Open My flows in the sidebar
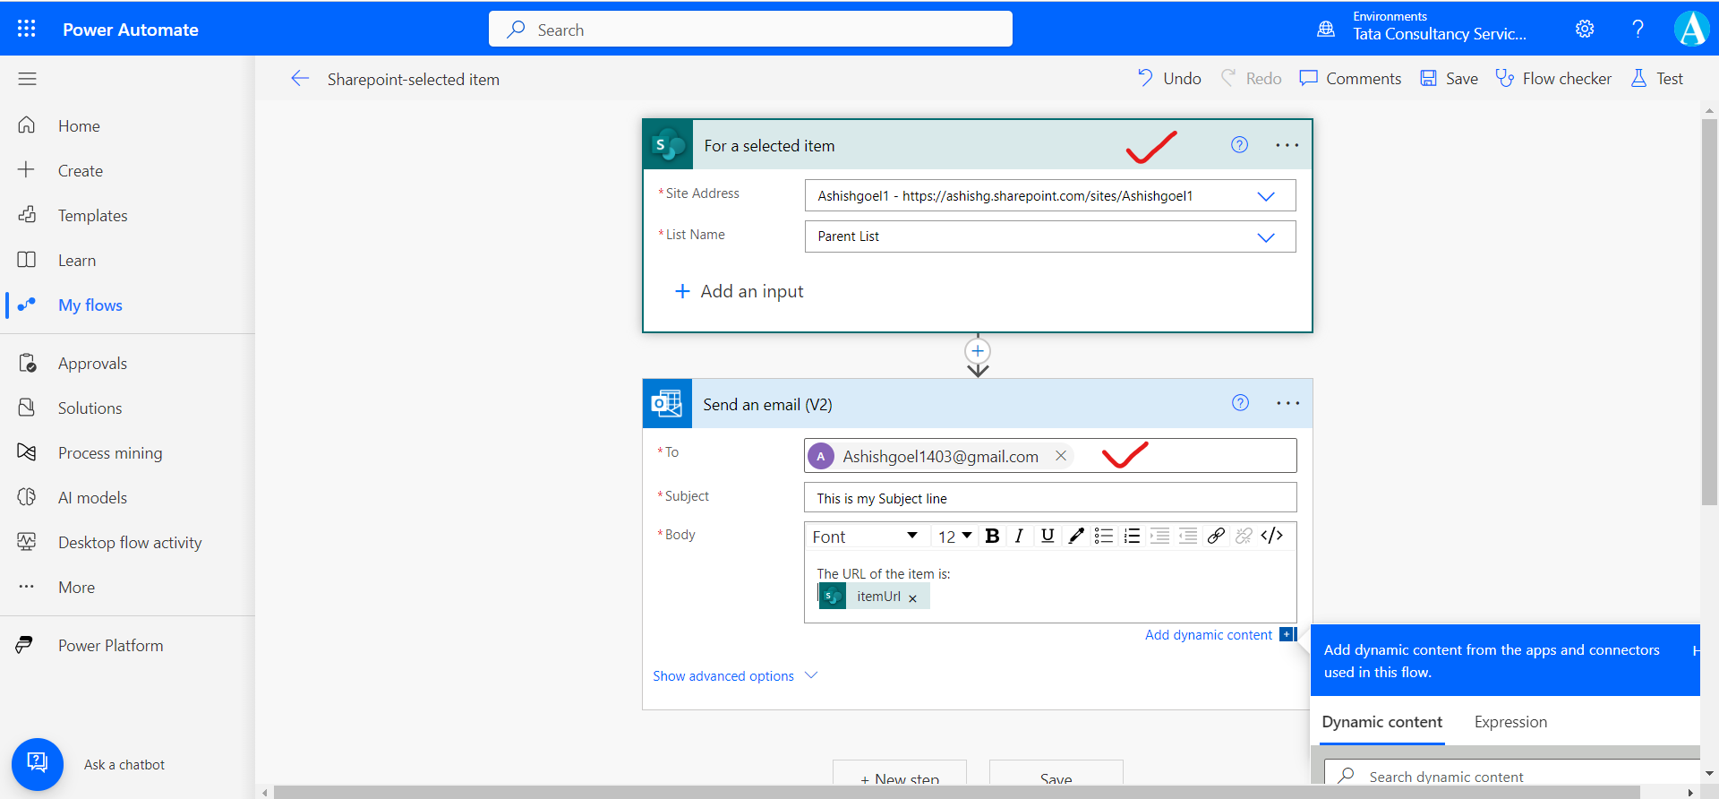Image resolution: width=1719 pixels, height=799 pixels. click(90, 305)
